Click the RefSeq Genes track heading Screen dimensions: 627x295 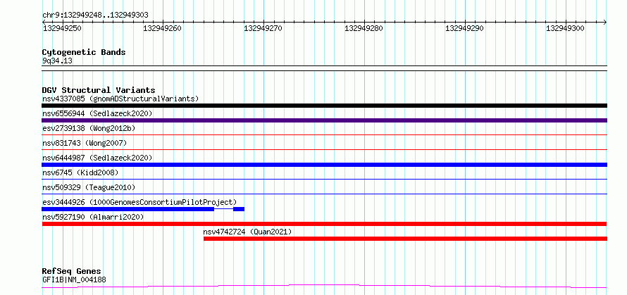[71, 272]
